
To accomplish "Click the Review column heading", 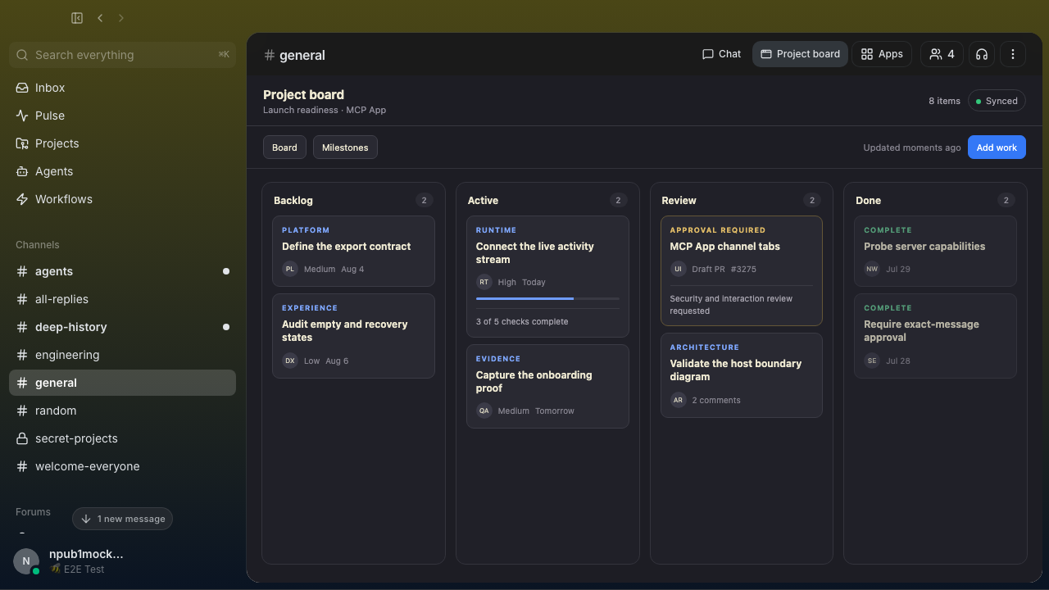I will pyautogui.click(x=679, y=200).
